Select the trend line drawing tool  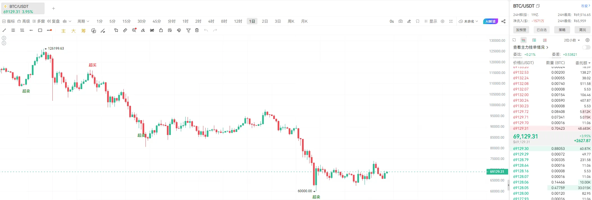pos(4,30)
